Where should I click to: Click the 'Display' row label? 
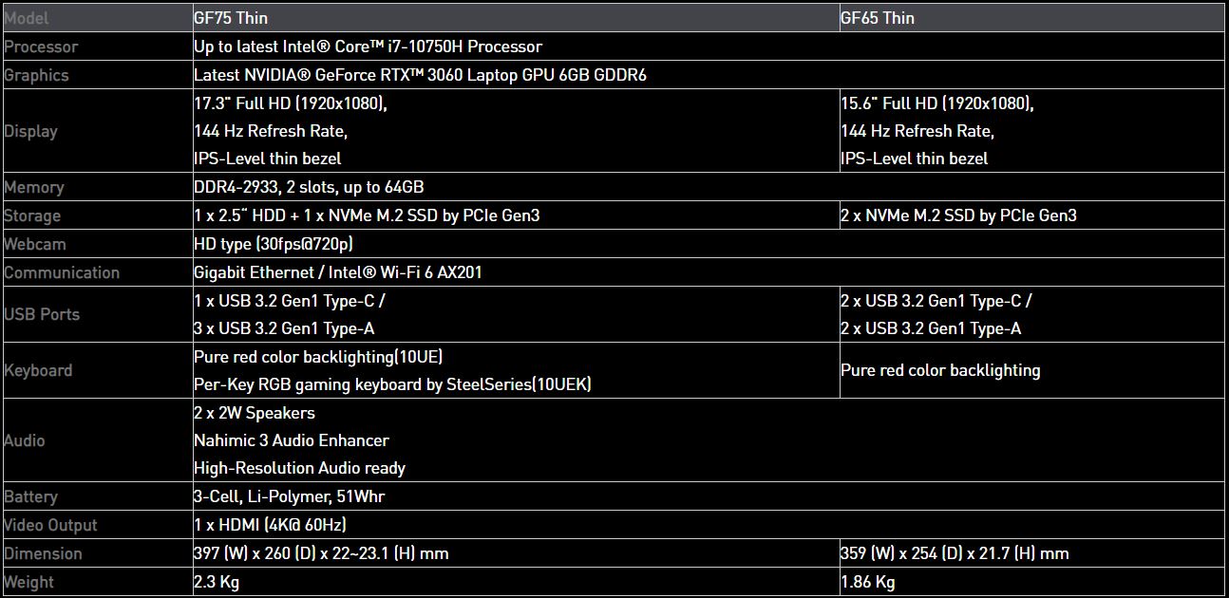pyautogui.click(x=30, y=131)
